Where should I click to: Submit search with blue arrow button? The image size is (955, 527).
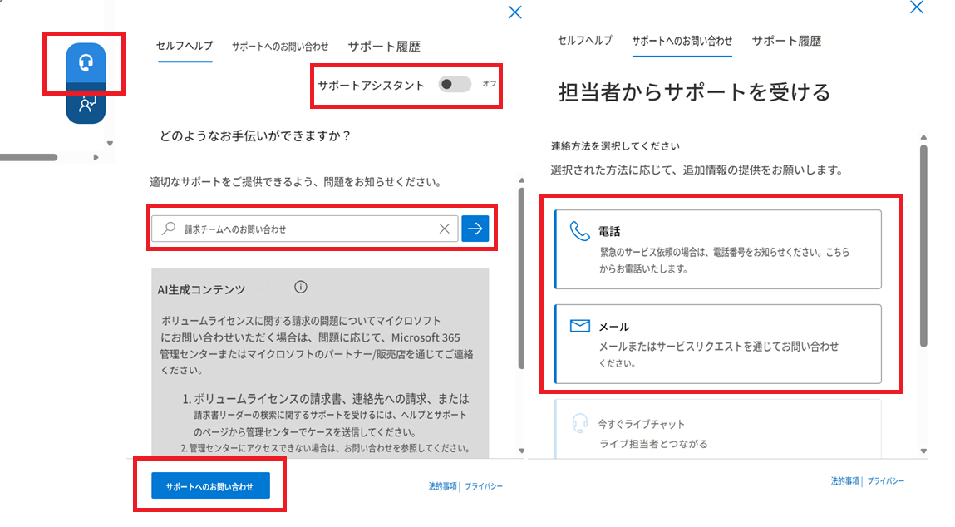click(475, 229)
